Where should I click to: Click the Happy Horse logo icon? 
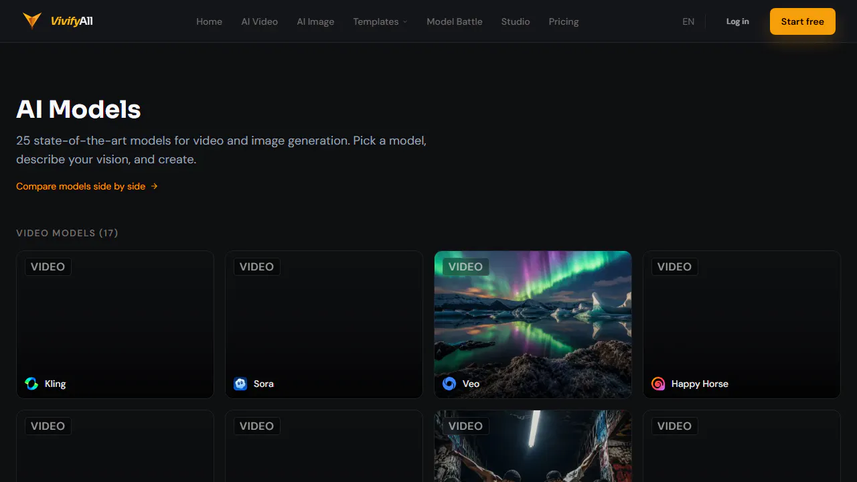click(658, 384)
